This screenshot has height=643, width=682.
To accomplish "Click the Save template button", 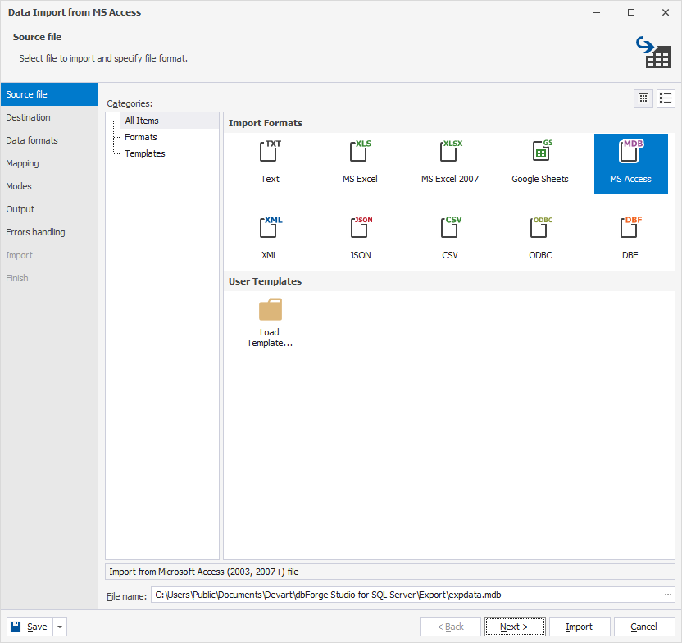I will pyautogui.click(x=30, y=627).
